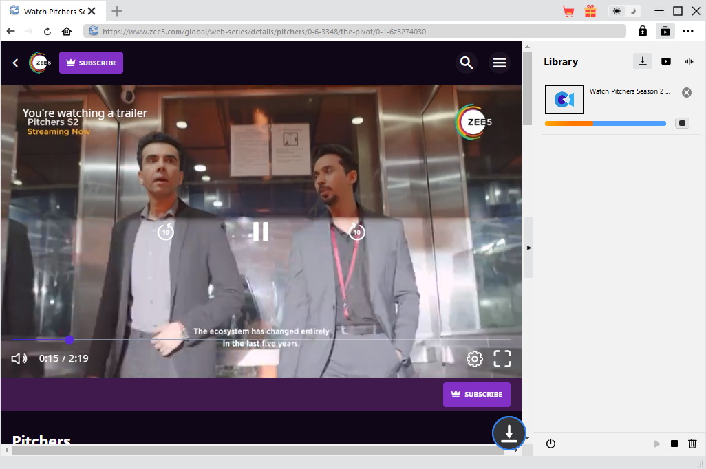Viewport: 706px width, 469px height.
Task: Click the power icon at bottom of Library
Action: (x=550, y=444)
